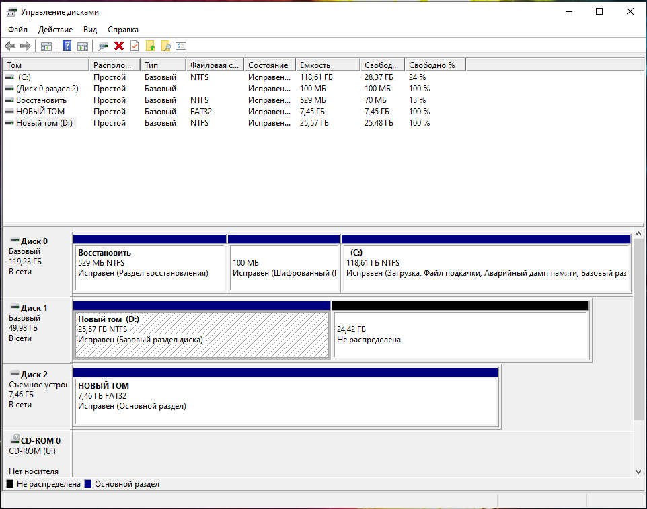The image size is (647, 509).
Task: Sort by the Емкость column header
Action: 328,65
